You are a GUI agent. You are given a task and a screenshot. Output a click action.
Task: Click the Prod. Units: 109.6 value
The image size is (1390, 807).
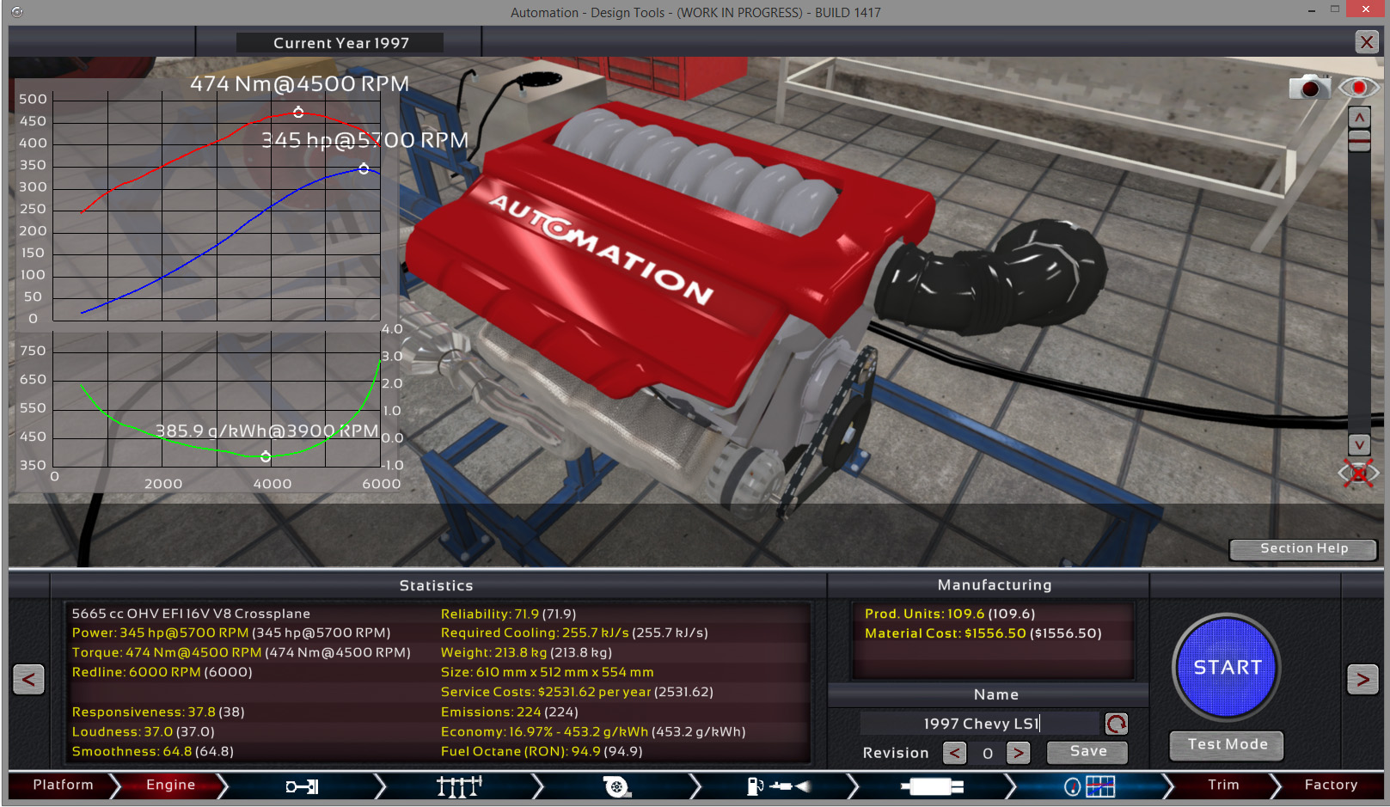tap(950, 614)
